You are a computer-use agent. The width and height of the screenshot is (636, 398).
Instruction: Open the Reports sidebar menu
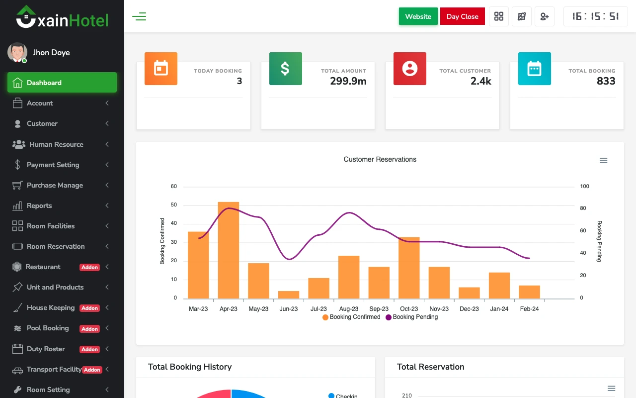click(x=62, y=205)
